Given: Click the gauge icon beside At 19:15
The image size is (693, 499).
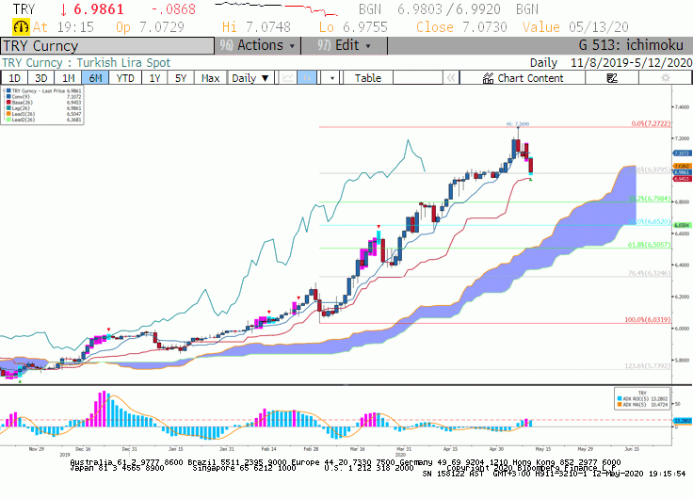Looking at the screenshot, I should tap(21, 27).
